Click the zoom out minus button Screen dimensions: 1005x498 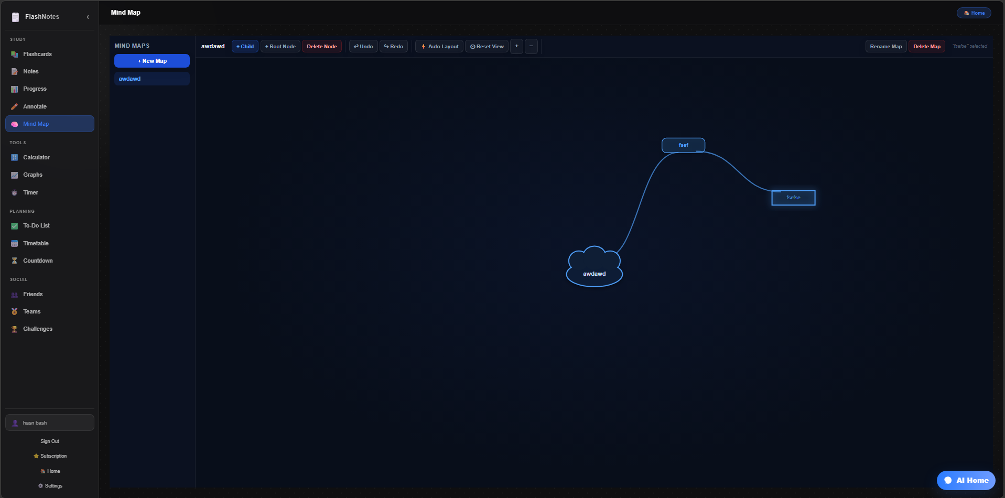point(531,46)
